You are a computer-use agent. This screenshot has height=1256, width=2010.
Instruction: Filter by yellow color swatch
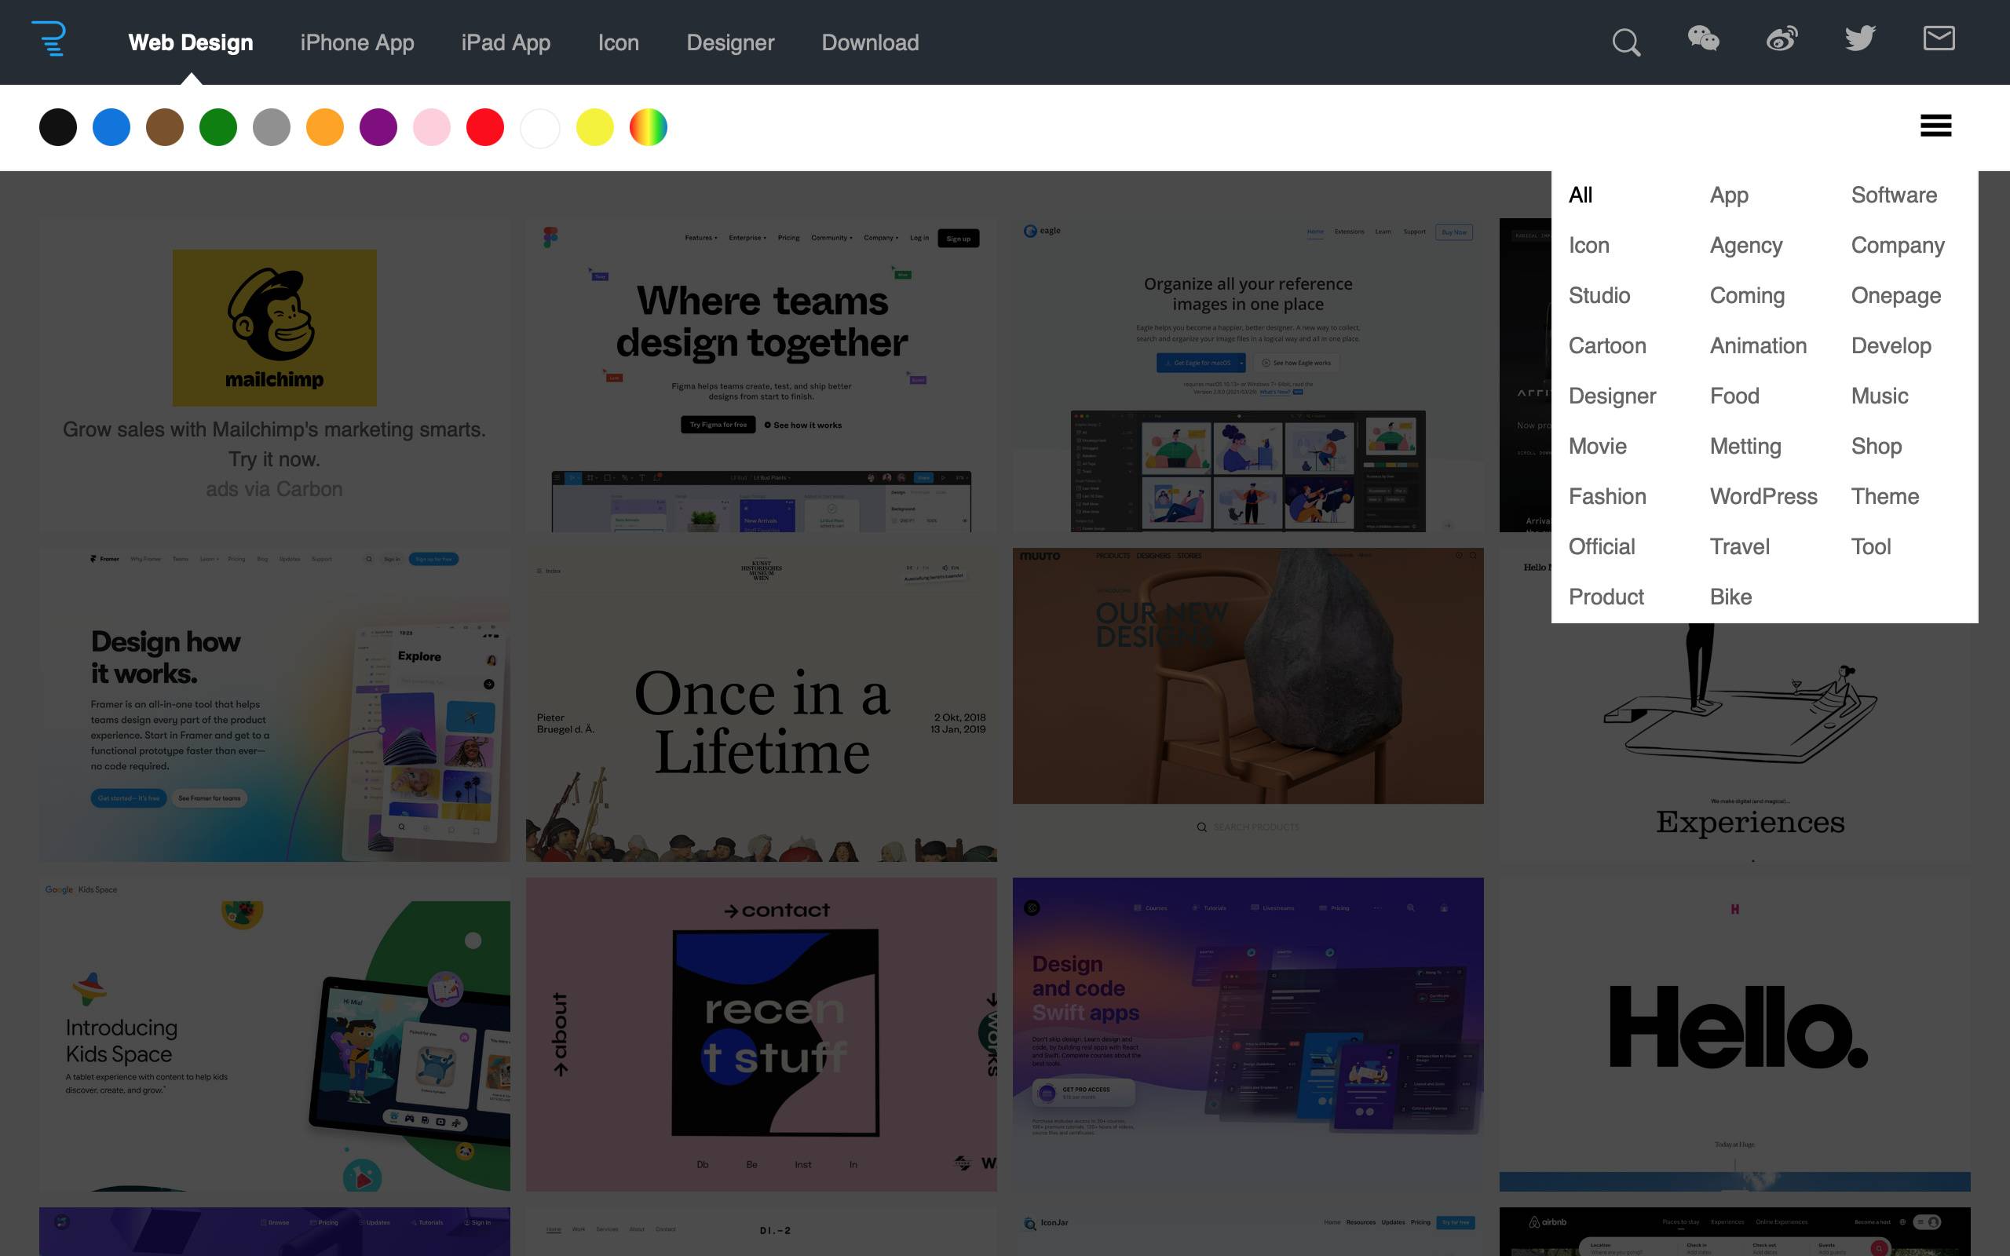click(594, 128)
